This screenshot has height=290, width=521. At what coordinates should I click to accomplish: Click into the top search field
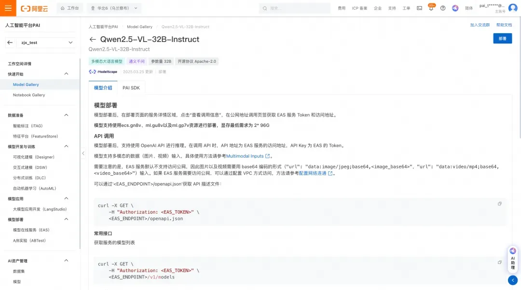pos(295,8)
